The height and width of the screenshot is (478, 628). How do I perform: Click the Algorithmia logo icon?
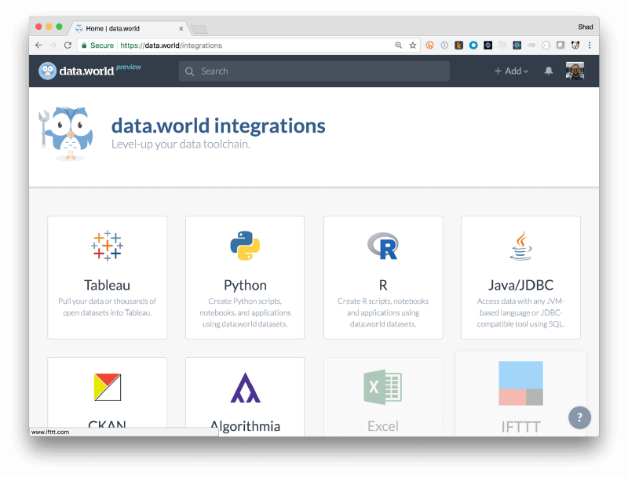[245, 387]
